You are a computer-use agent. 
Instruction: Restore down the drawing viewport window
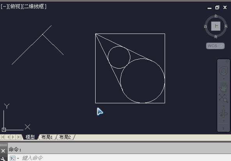pos(217,7)
